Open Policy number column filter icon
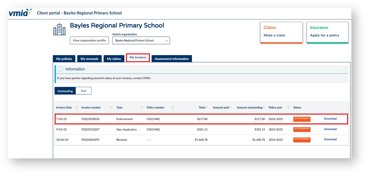This screenshot has width=367, height=174. (173, 108)
